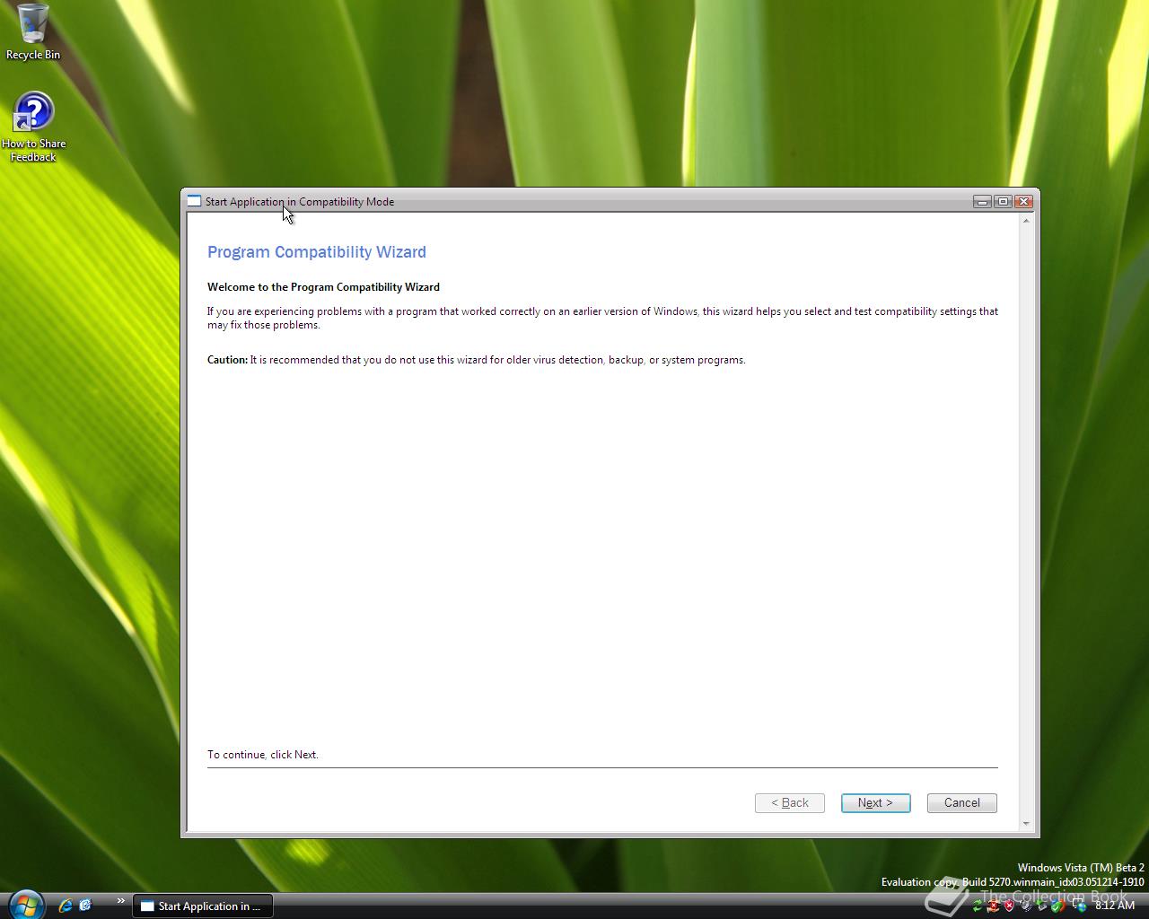Click the Program Compatibility Wizard heading

pyautogui.click(x=317, y=252)
